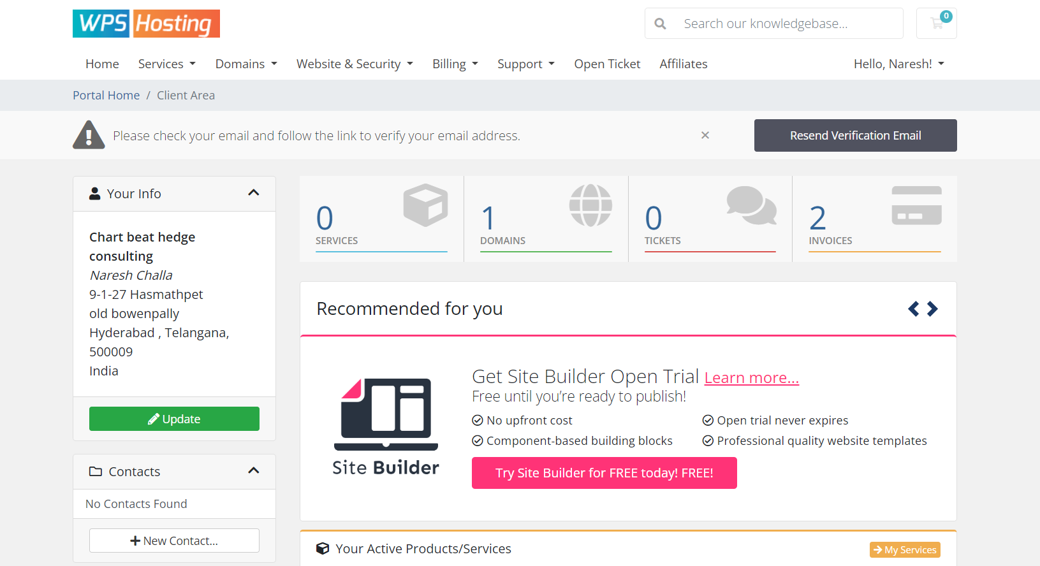
Task: Open the Website & Security menu
Action: 355,64
